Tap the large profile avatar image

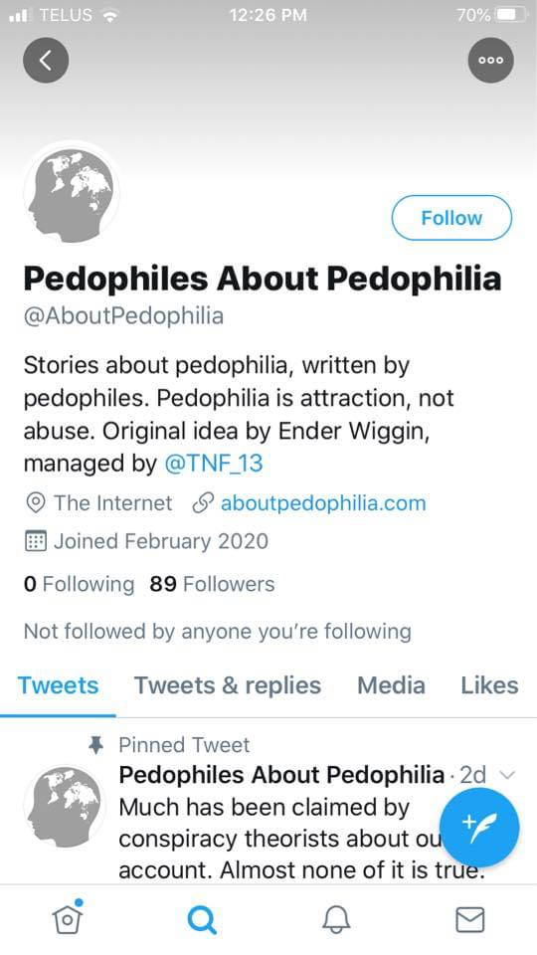coord(72,192)
